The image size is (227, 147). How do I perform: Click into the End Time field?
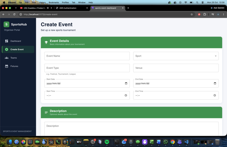[x=176, y=95]
